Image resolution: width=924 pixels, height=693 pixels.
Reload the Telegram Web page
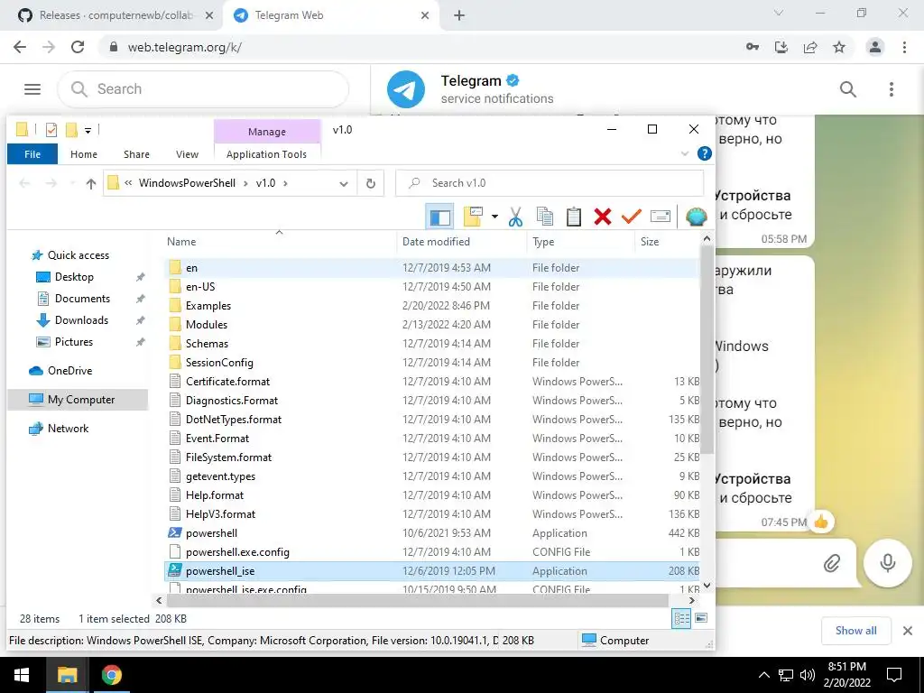pyautogui.click(x=78, y=47)
